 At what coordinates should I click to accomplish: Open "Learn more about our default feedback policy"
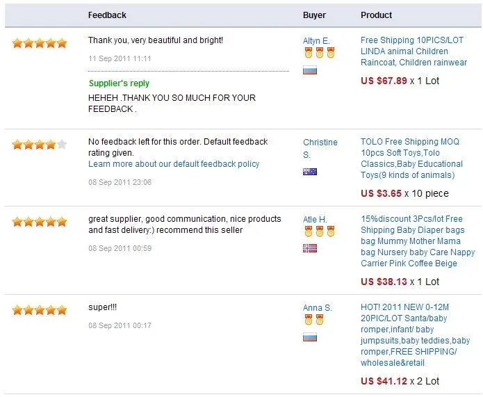point(174,164)
